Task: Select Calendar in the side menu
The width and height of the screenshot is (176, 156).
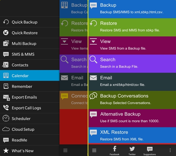Action: pos(30,76)
